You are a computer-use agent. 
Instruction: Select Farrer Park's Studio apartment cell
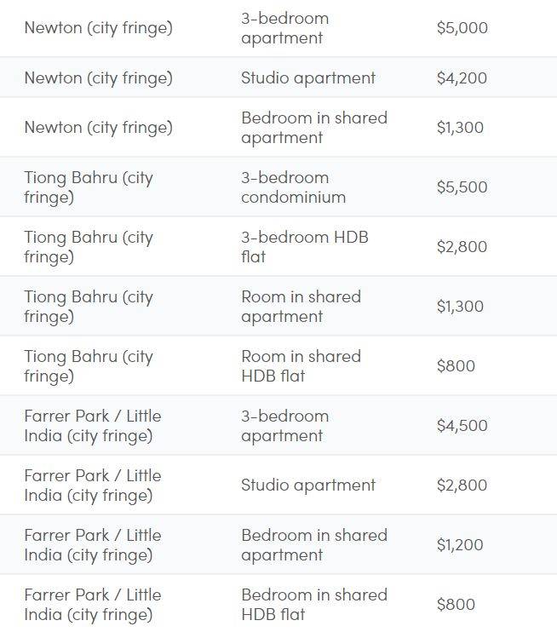coord(307,485)
